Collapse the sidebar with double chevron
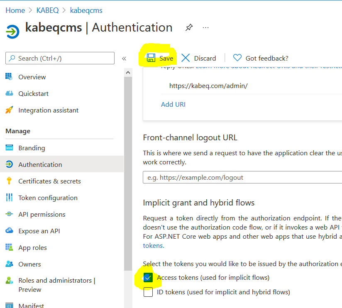The width and height of the screenshot is (342, 308). pos(124,59)
